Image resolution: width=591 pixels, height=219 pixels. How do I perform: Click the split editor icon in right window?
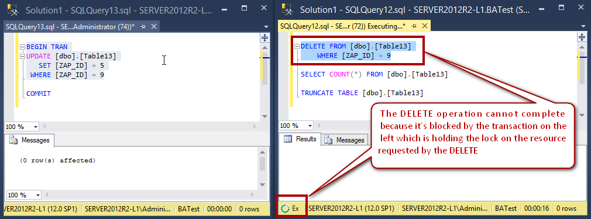click(582, 37)
